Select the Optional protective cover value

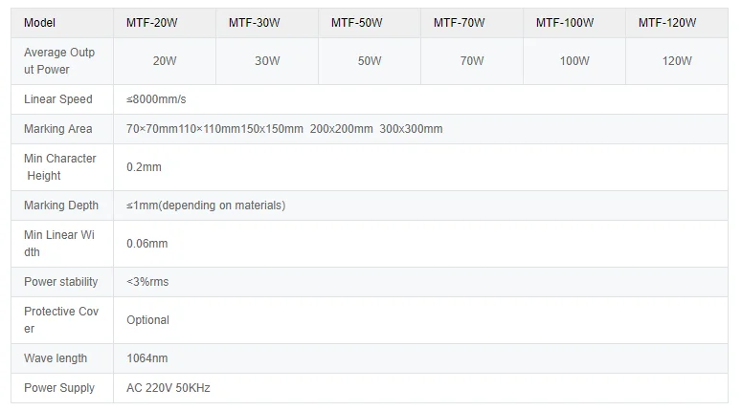pos(147,320)
